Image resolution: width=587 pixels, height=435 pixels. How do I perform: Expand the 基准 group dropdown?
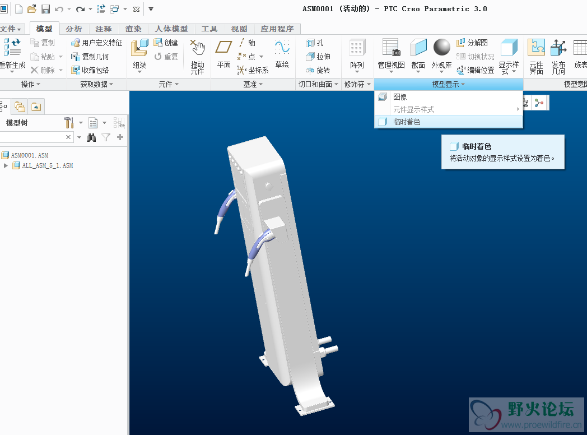point(253,84)
